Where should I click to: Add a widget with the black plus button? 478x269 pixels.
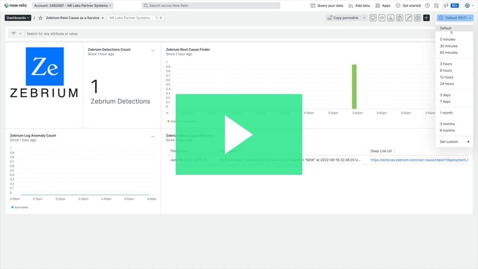427,18
